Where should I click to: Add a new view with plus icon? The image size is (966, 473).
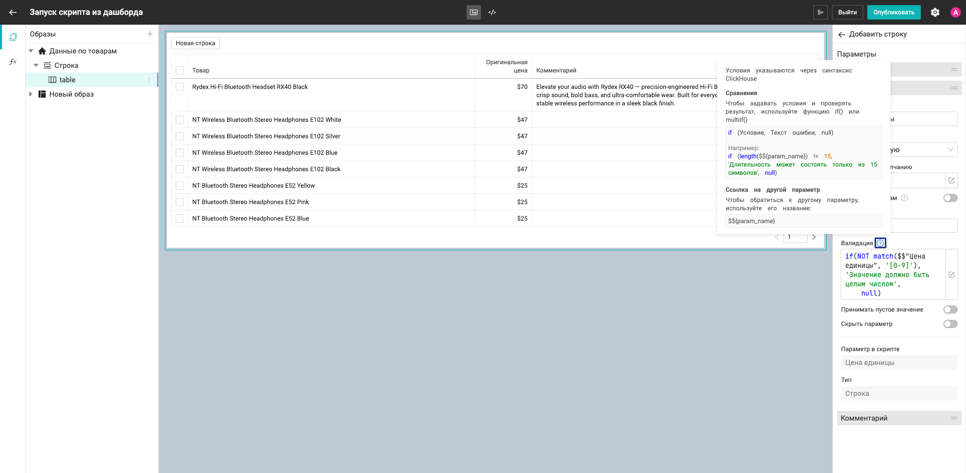pyautogui.click(x=150, y=34)
